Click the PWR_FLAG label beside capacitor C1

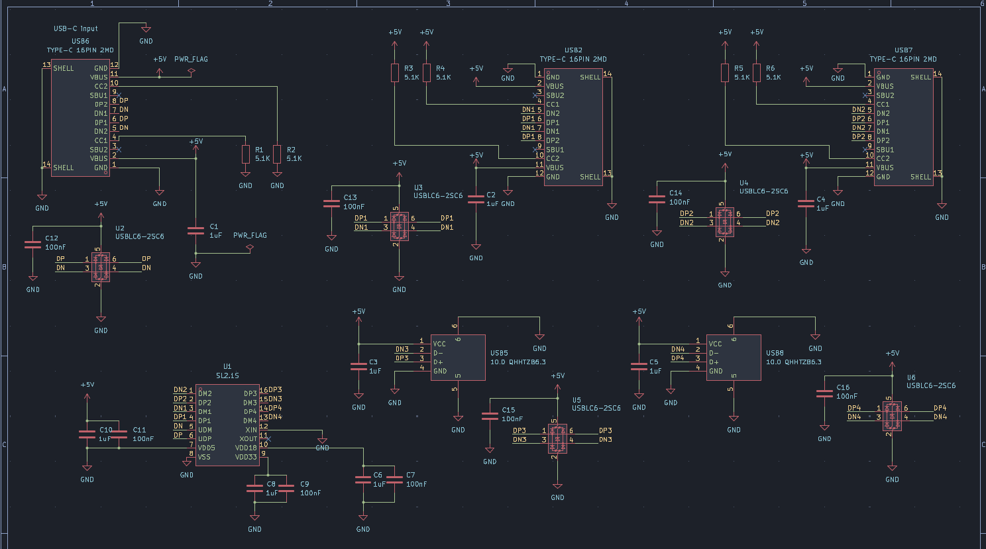pos(250,235)
